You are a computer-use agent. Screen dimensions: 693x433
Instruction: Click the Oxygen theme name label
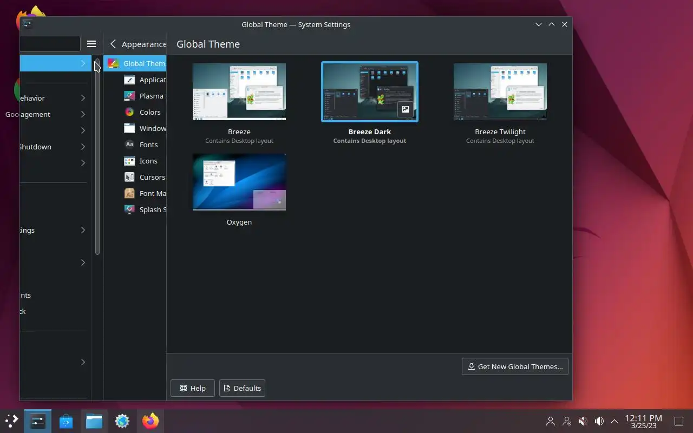tap(239, 222)
